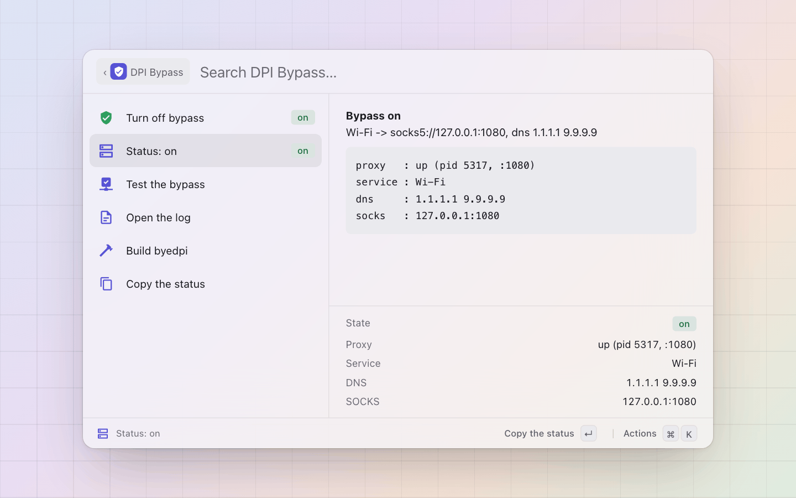Click the on tag next to State
The image size is (796, 498).
click(x=684, y=324)
